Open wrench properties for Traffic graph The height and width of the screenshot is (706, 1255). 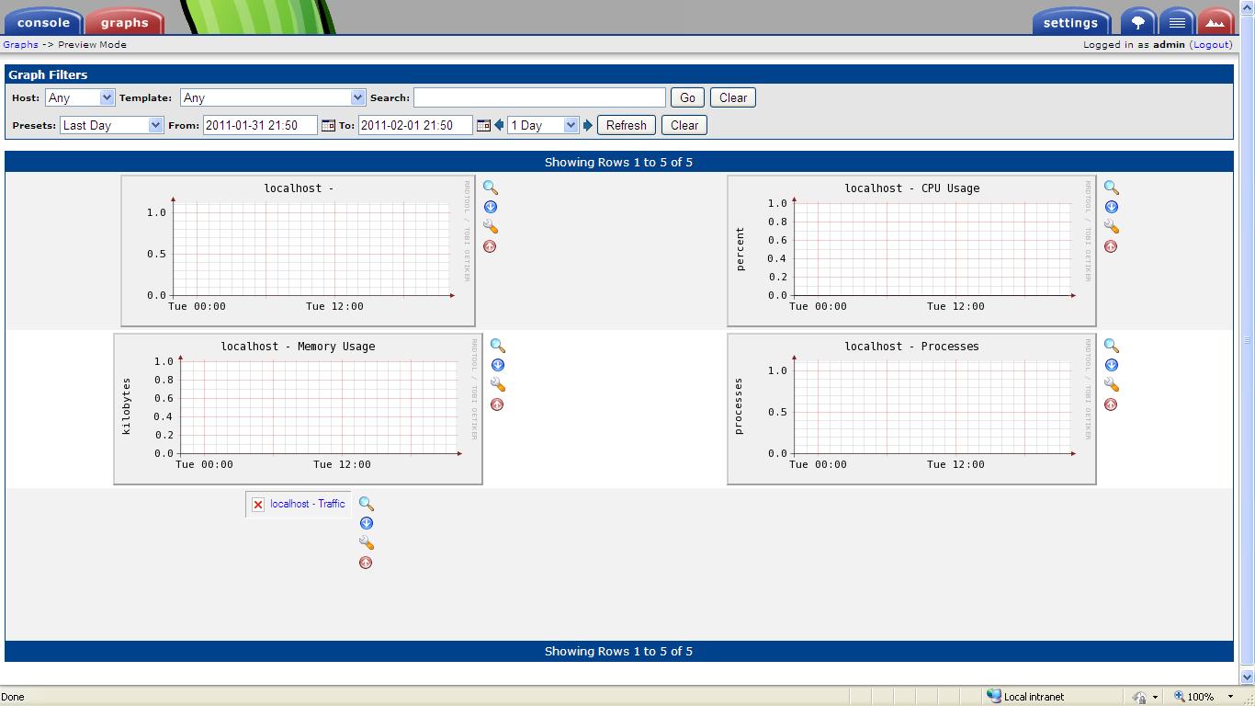click(x=367, y=543)
